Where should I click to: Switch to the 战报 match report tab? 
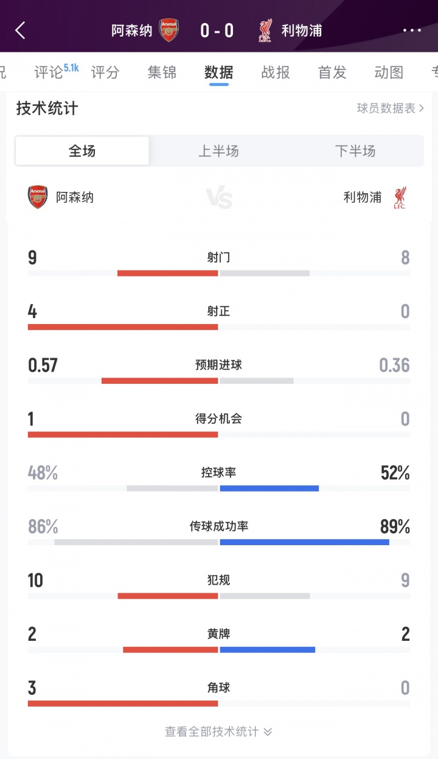click(x=275, y=72)
